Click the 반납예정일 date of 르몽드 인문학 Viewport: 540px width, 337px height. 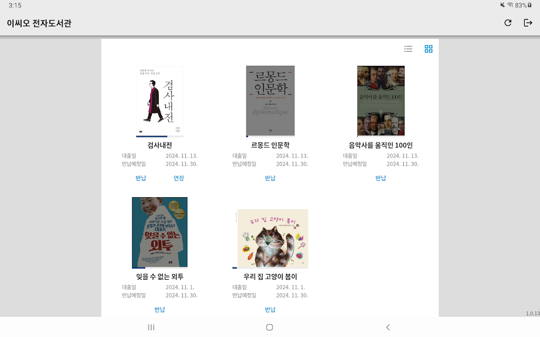click(x=292, y=164)
